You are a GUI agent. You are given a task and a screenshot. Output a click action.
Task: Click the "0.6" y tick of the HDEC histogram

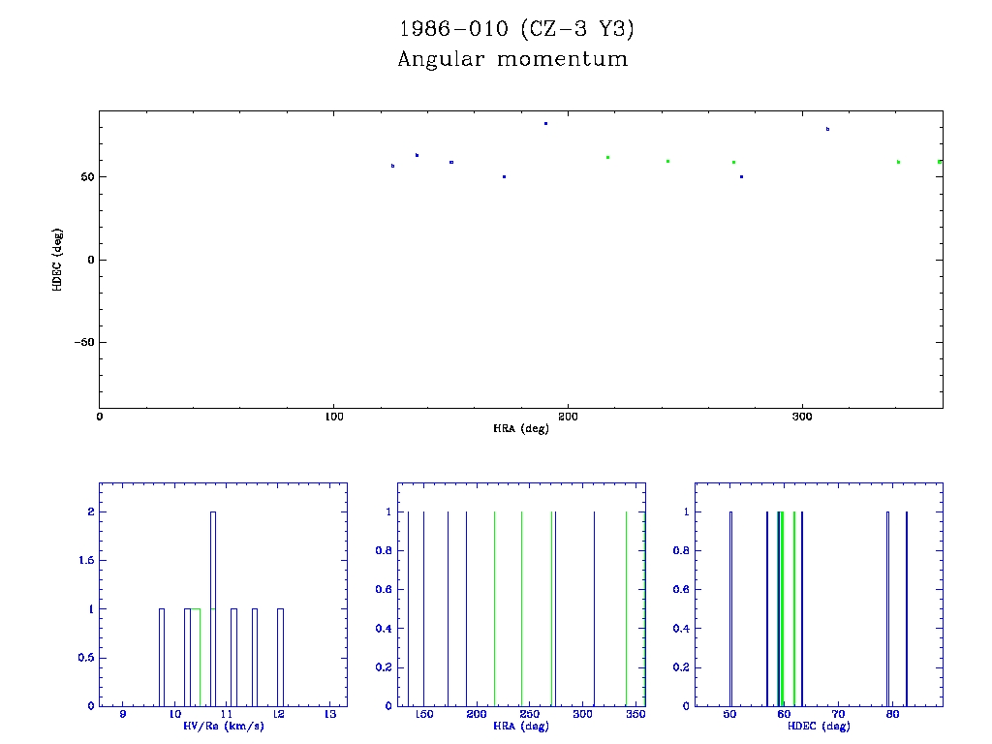[x=682, y=590]
